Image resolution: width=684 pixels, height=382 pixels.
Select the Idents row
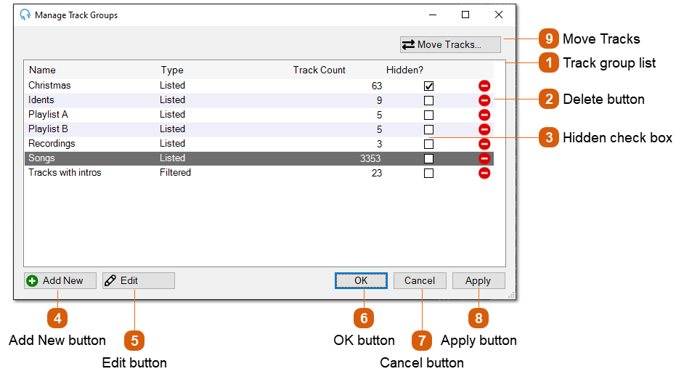point(259,100)
